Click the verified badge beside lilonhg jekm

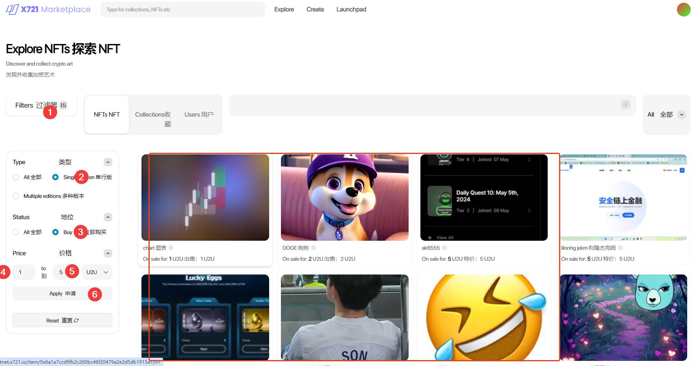point(620,248)
